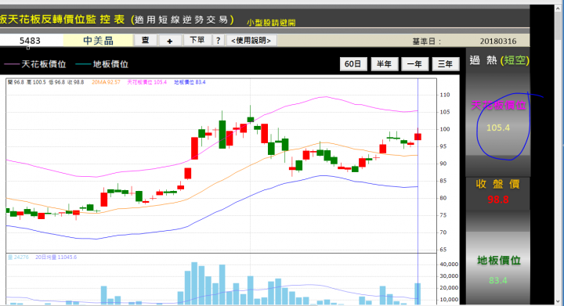
Task: Click the stock code field 5483
Action: click(31, 41)
